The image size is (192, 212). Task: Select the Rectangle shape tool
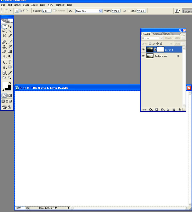pyautogui.click(x=10, y=67)
